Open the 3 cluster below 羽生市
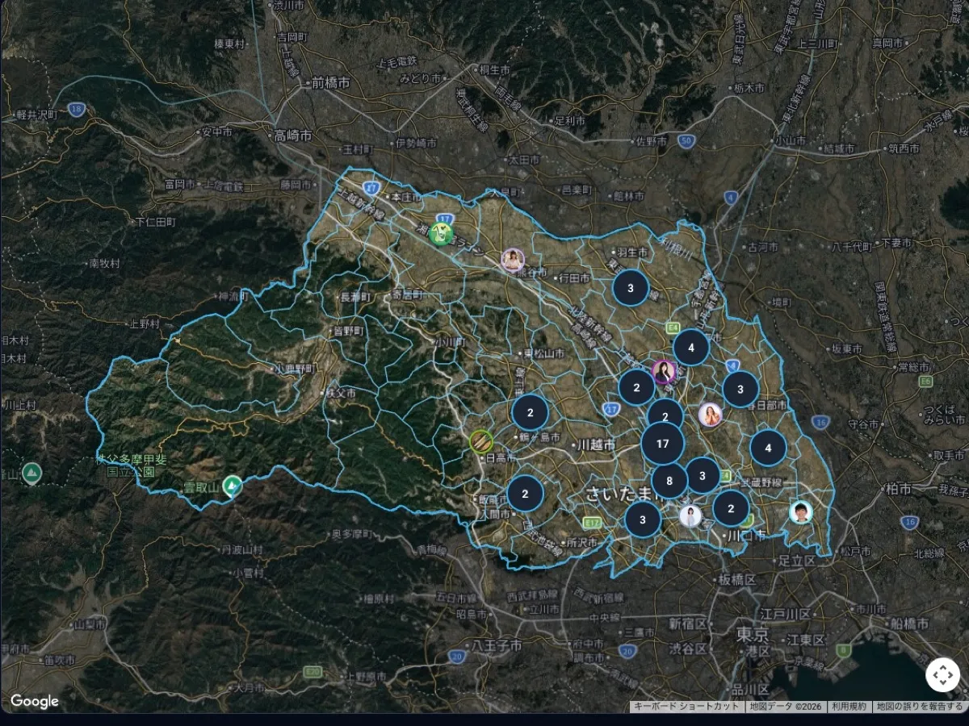This screenshot has width=969, height=726. tap(631, 288)
